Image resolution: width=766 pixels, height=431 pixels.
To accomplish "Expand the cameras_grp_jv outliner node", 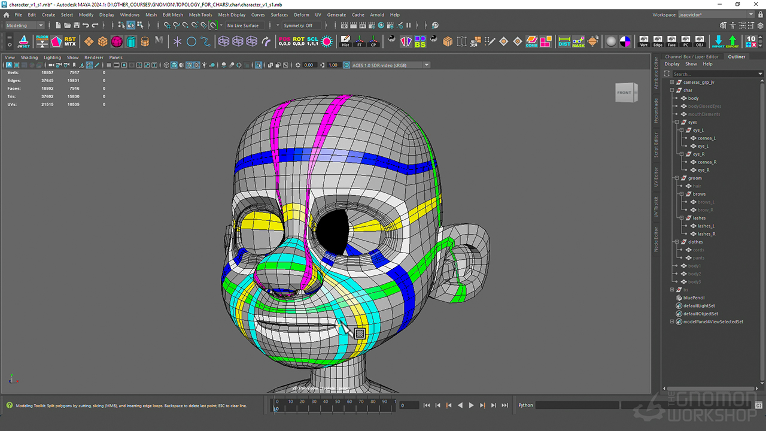I will coord(672,82).
